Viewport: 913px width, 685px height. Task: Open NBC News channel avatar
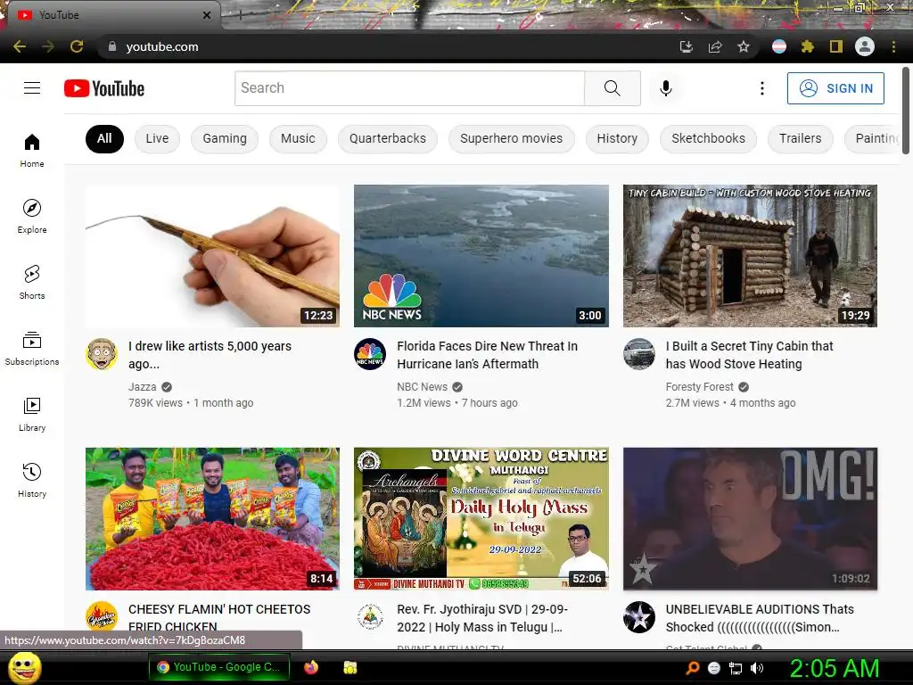point(370,354)
